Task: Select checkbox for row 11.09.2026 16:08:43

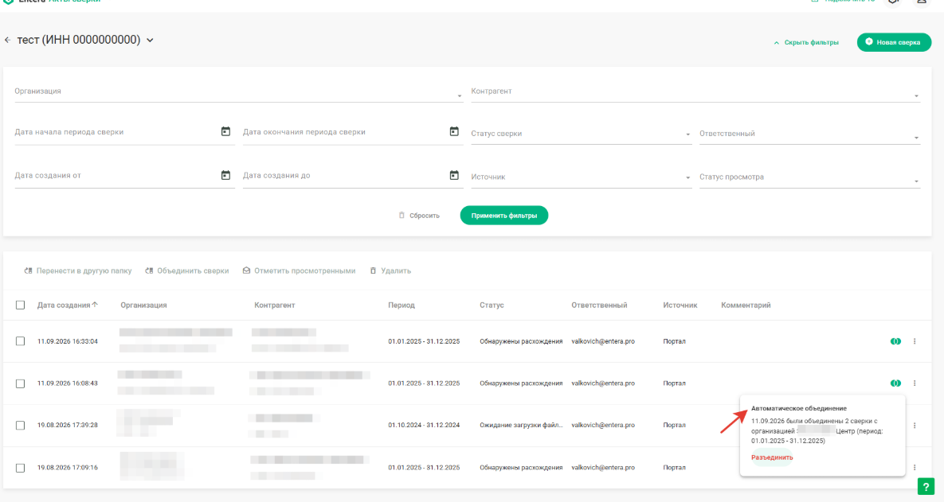Action: coord(21,383)
